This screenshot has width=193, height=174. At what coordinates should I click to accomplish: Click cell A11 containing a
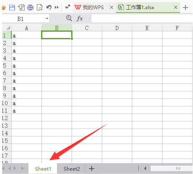pos(26,111)
